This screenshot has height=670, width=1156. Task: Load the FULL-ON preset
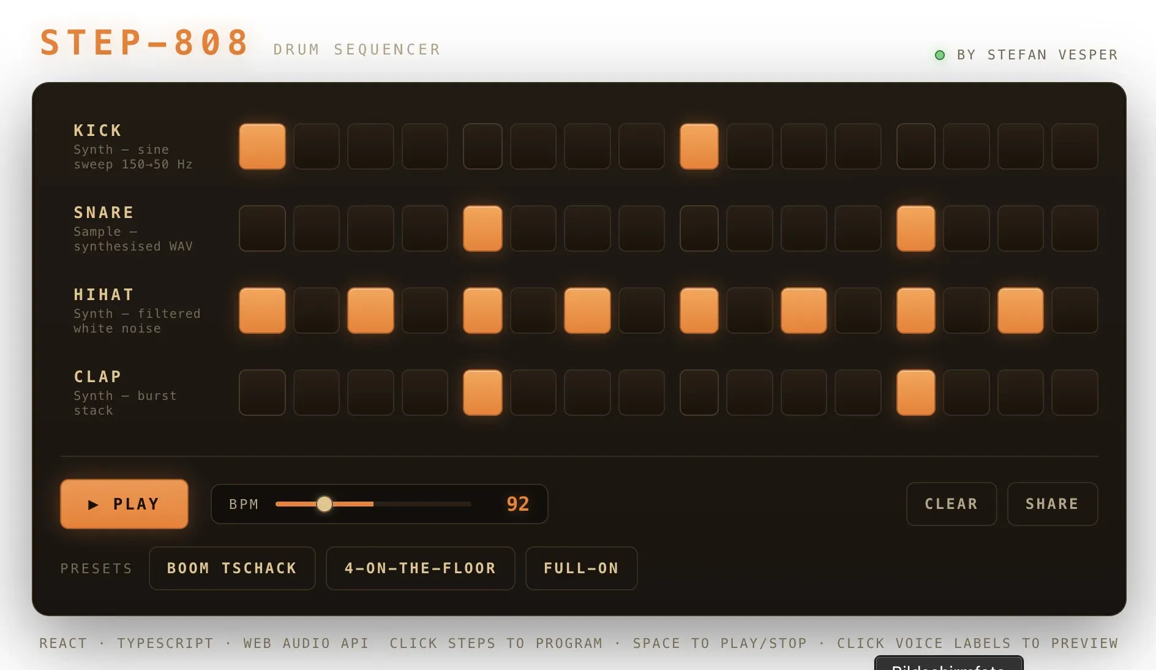click(x=582, y=568)
